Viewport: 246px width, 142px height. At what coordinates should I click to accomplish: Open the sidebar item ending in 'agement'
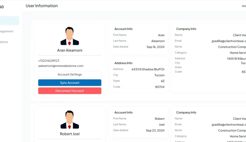[7, 31]
